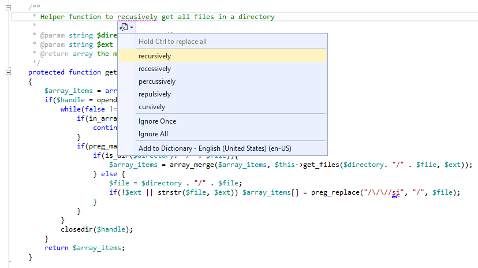
Task: Choose the 'recursively' spelling suggestion
Action: click(222, 56)
